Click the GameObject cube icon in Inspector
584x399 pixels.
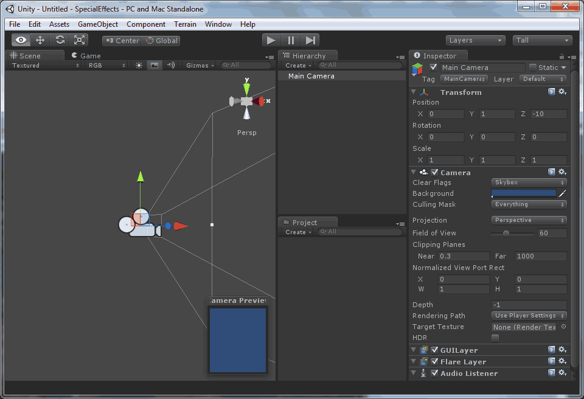[x=417, y=69]
